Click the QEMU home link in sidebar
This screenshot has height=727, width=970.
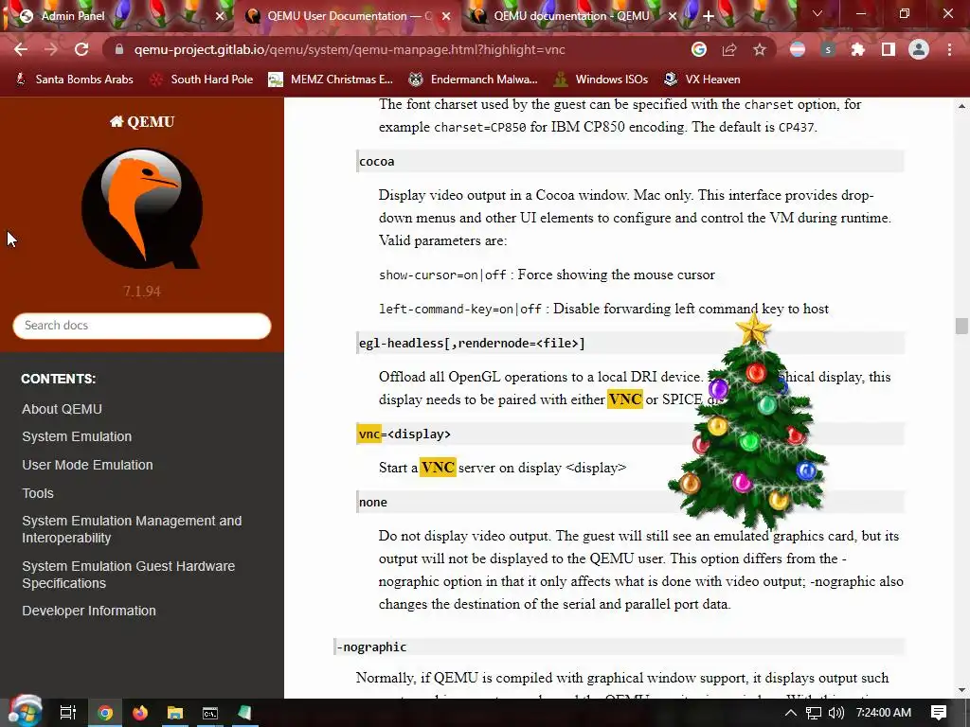tap(142, 122)
